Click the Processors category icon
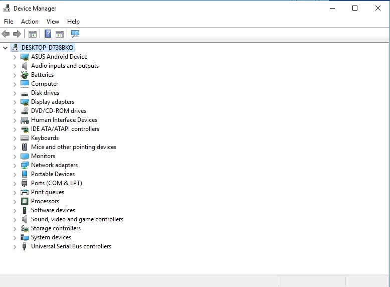Screen dimensions: 390x287 (x=25, y=201)
